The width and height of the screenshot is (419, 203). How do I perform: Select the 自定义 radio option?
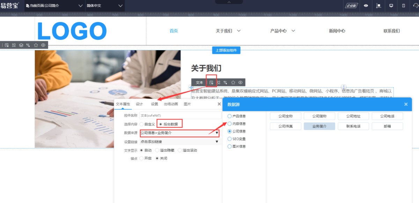(x=141, y=124)
